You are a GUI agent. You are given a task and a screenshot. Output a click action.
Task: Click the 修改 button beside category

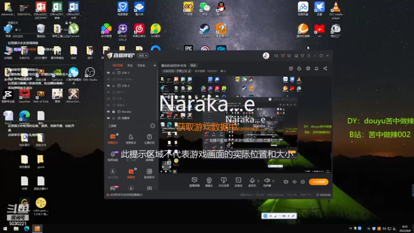click(193, 66)
